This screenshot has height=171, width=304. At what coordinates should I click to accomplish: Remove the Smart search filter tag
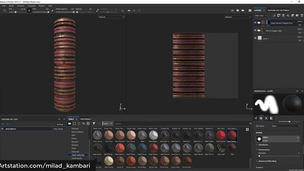tap(111, 123)
